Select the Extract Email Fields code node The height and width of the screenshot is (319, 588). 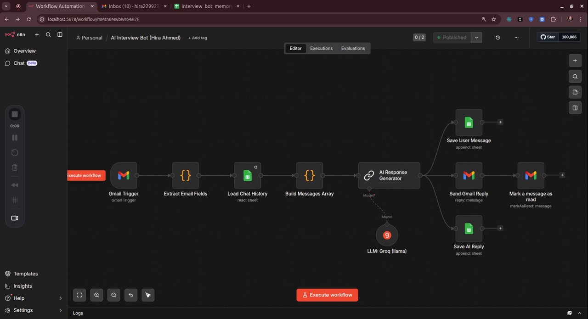186,175
